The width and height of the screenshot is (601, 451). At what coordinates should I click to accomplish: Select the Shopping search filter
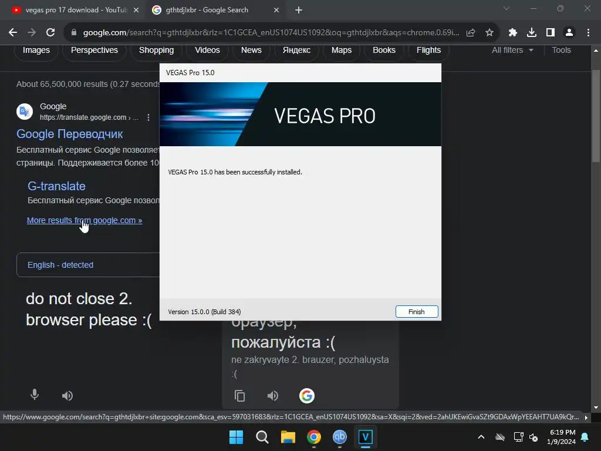156,51
